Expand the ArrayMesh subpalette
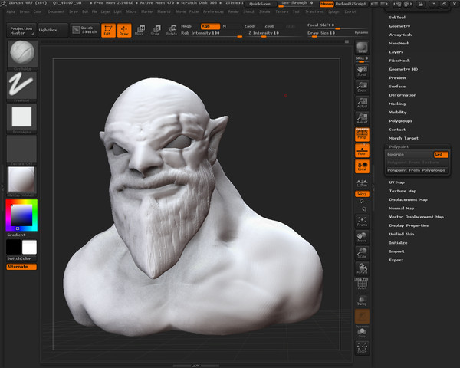Screen dimensions: 460x368 pyautogui.click(x=400, y=34)
